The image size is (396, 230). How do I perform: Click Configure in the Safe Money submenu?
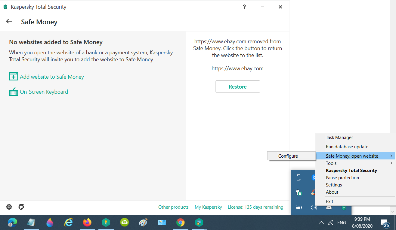click(291, 156)
